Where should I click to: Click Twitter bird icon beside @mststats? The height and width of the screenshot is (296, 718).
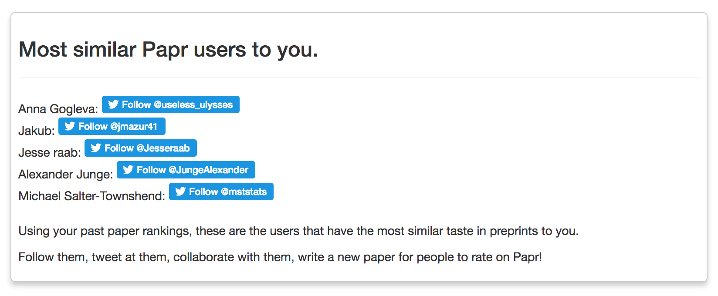[180, 192]
